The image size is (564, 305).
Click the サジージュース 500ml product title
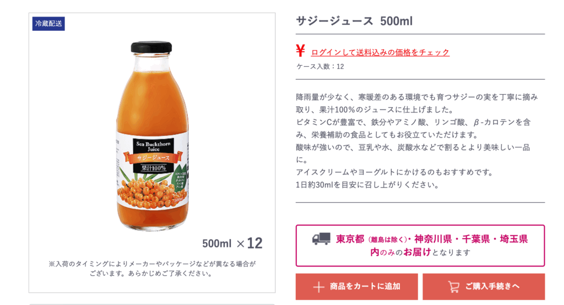coord(354,21)
